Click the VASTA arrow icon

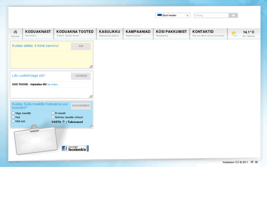(x=64, y=121)
